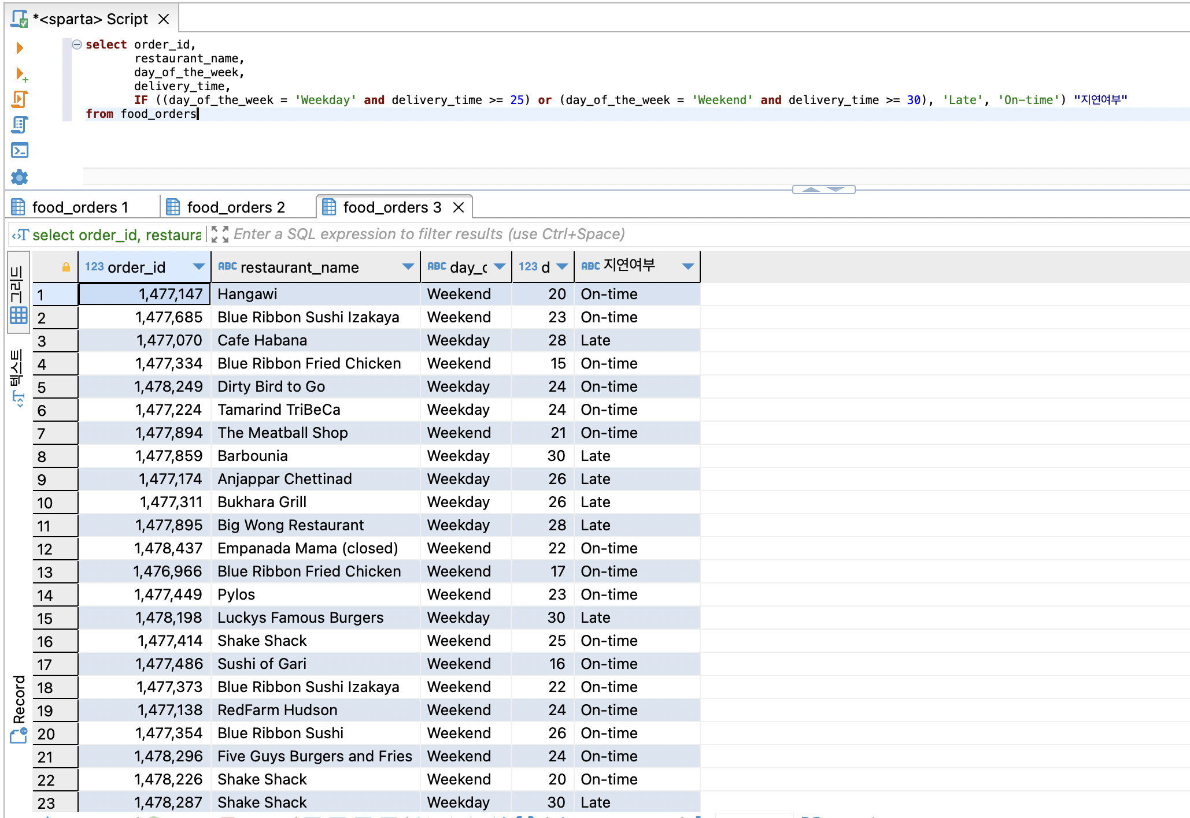Switch to text view side tab
Image resolution: width=1190 pixels, height=818 pixels.
(x=18, y=377)
